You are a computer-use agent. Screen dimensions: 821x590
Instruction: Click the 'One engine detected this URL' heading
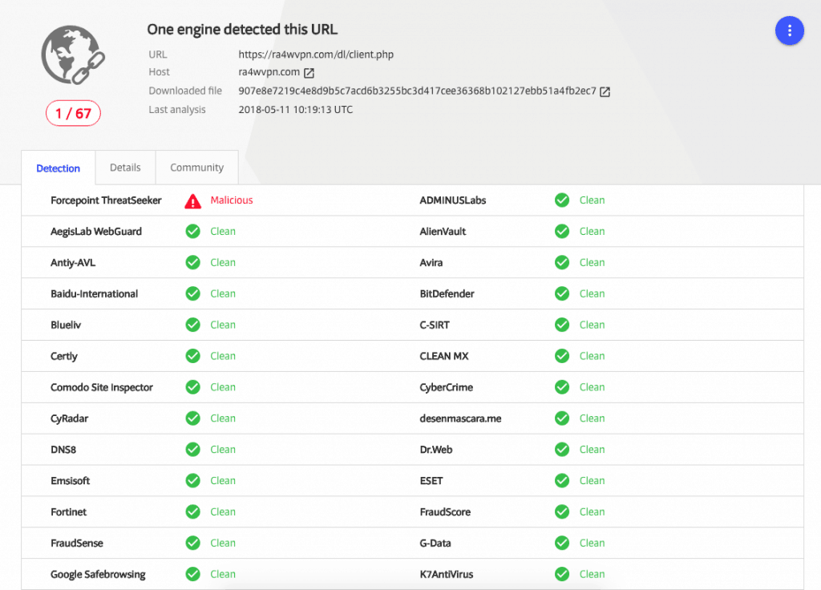[242, 30]
